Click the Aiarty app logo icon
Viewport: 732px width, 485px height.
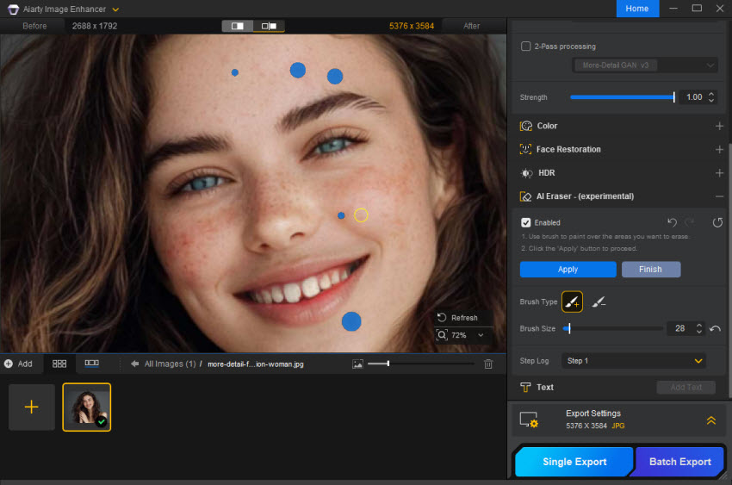coord(13,9)
